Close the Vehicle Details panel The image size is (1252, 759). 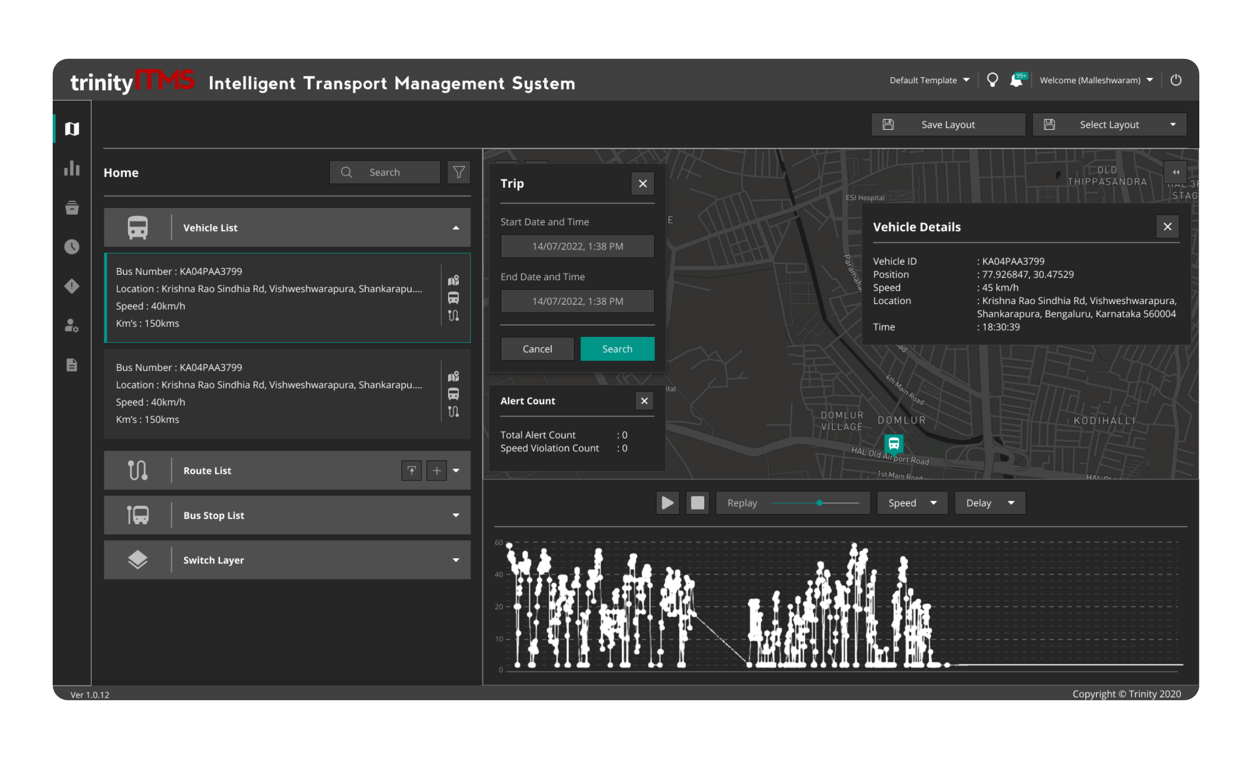coord(1168,226)
